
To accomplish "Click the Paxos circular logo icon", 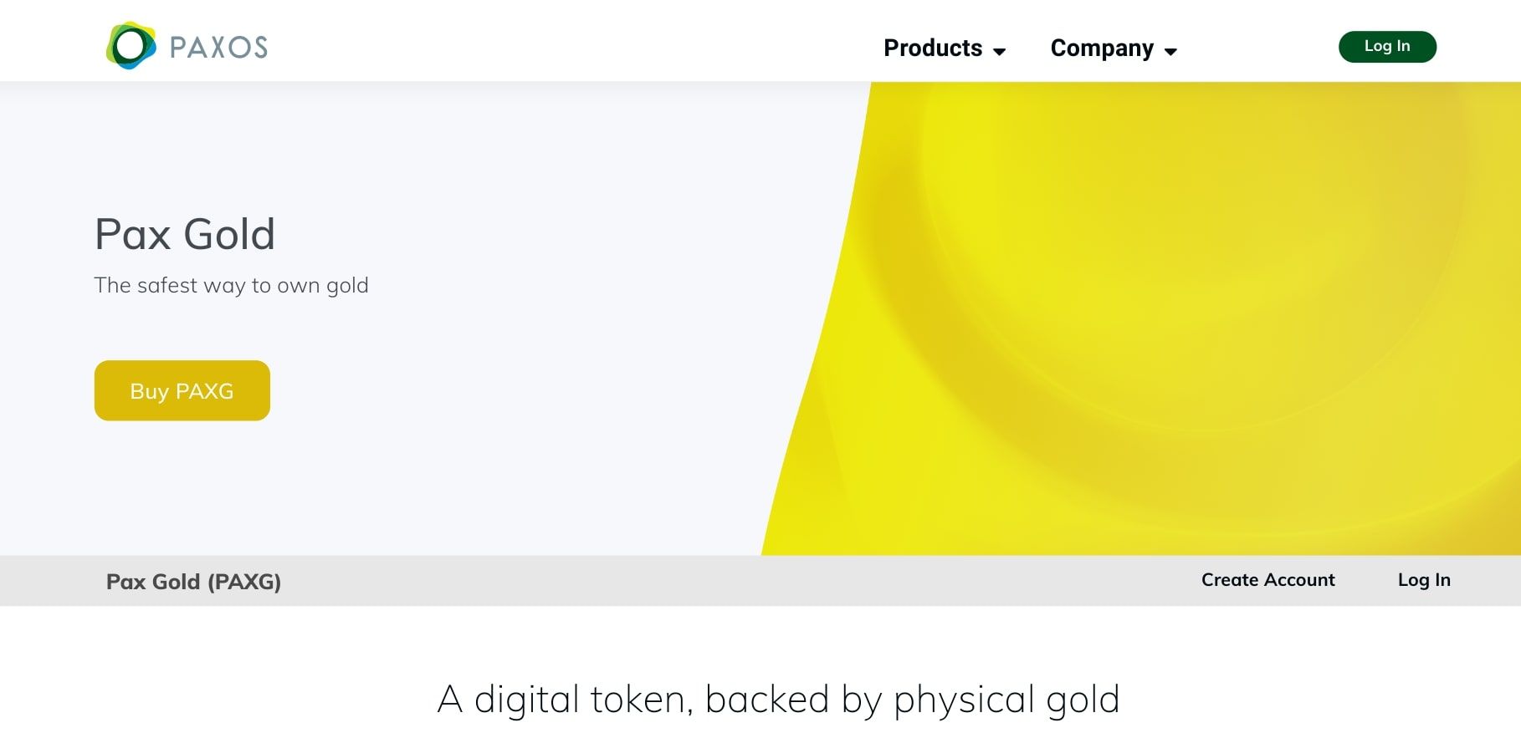I will coord(131,46).
